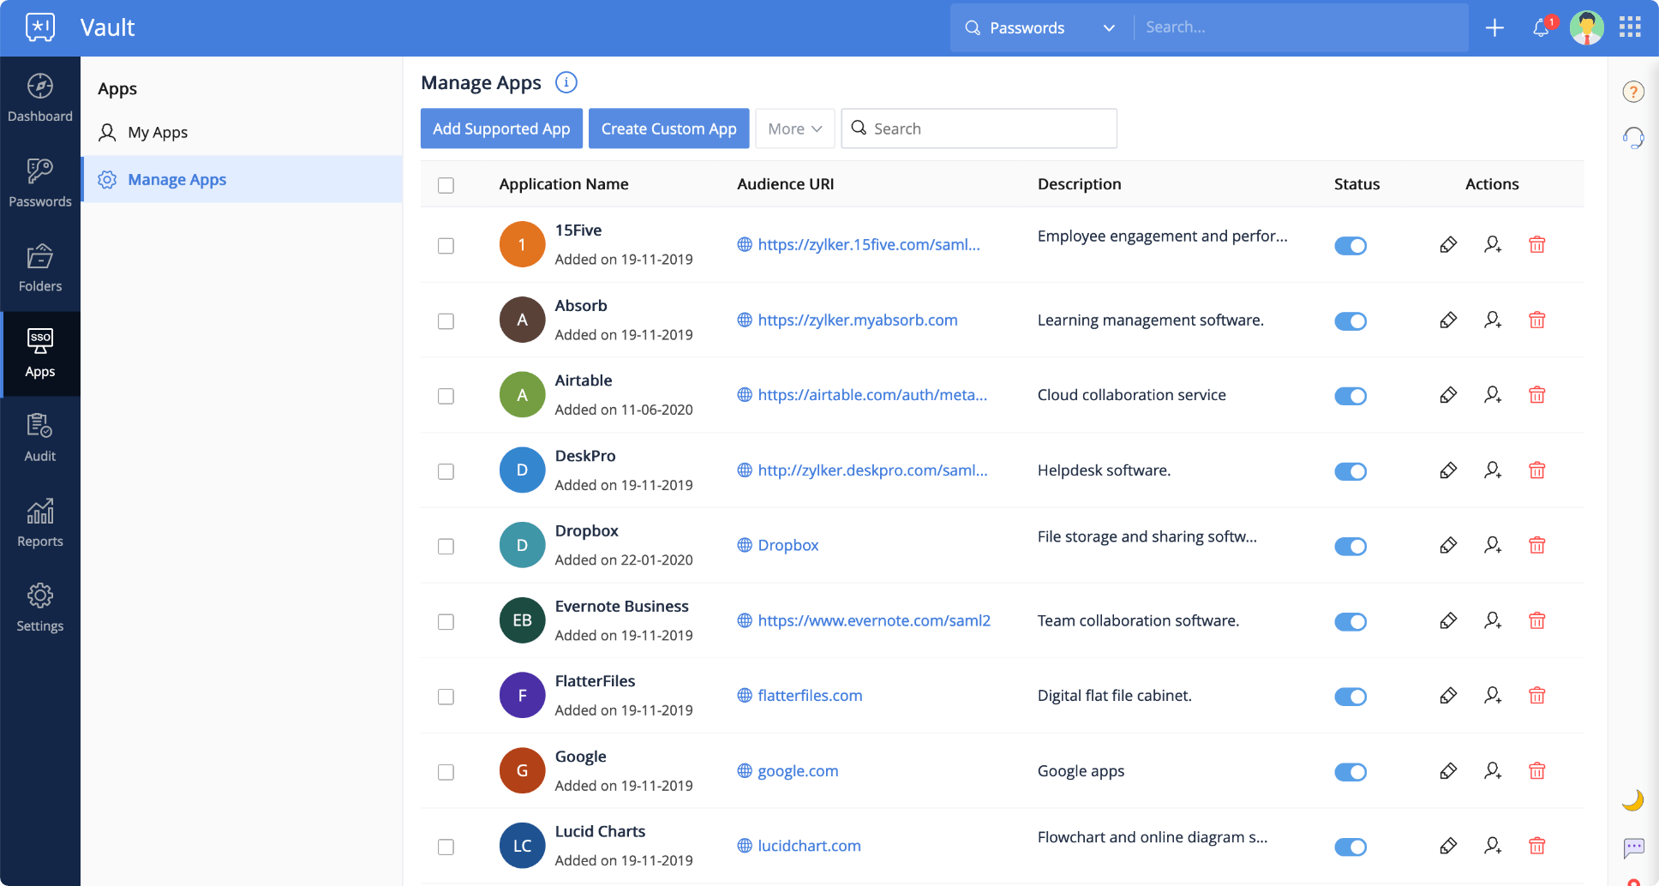Focus the top header search box
The height and width of the screenshot is (886, 1659).
1303,27
